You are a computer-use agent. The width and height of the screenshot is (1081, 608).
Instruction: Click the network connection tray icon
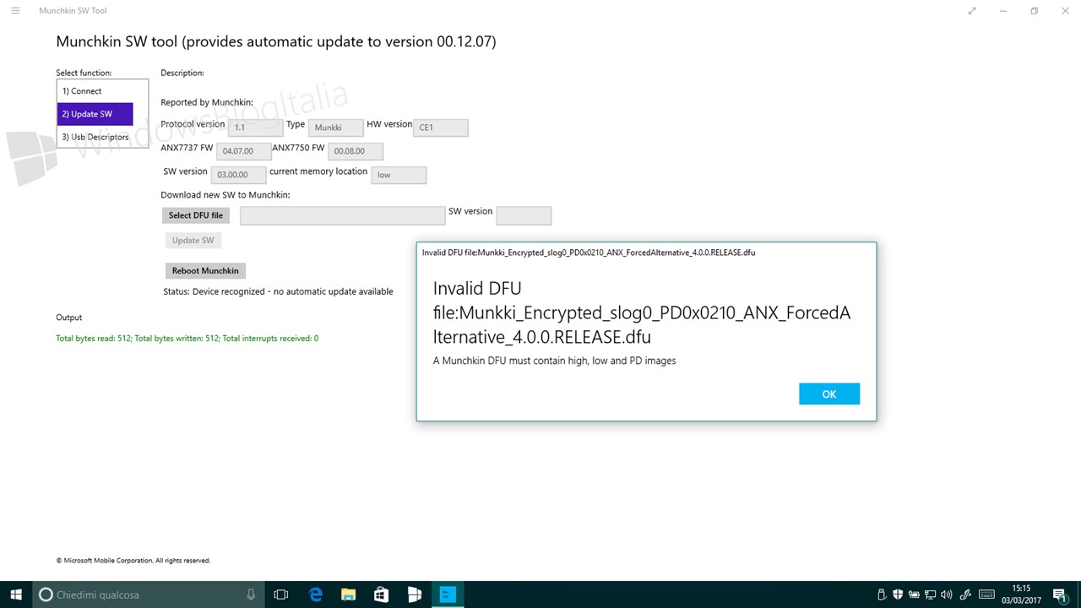pos(931,594)
